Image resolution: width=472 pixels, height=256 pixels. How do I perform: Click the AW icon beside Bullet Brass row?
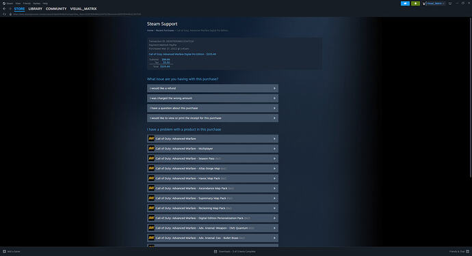pos(151,238)
